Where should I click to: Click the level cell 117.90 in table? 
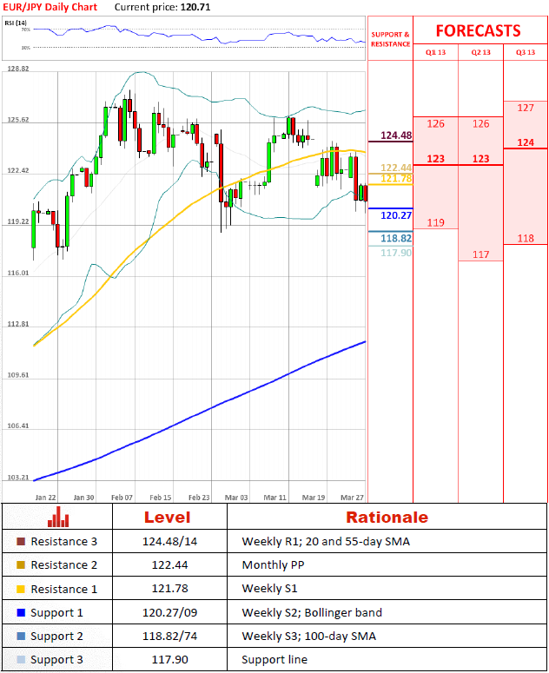click(x=169, y=660)
